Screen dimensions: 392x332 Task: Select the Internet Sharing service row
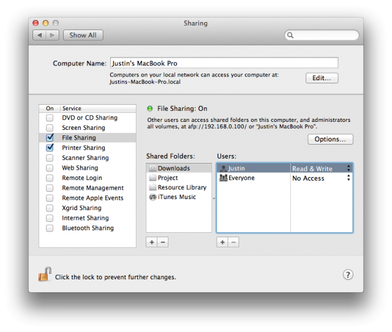(x=88, y=218)
